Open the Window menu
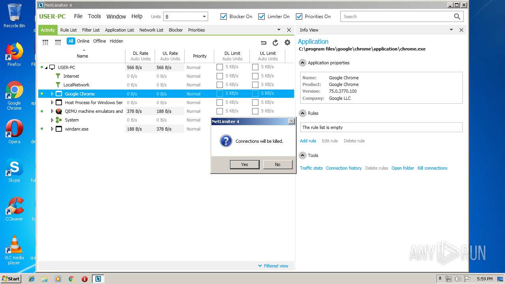The image size is (505, 284). [116, 17]
